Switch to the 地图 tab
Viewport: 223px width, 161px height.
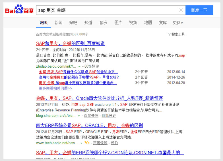click(148, 23)
